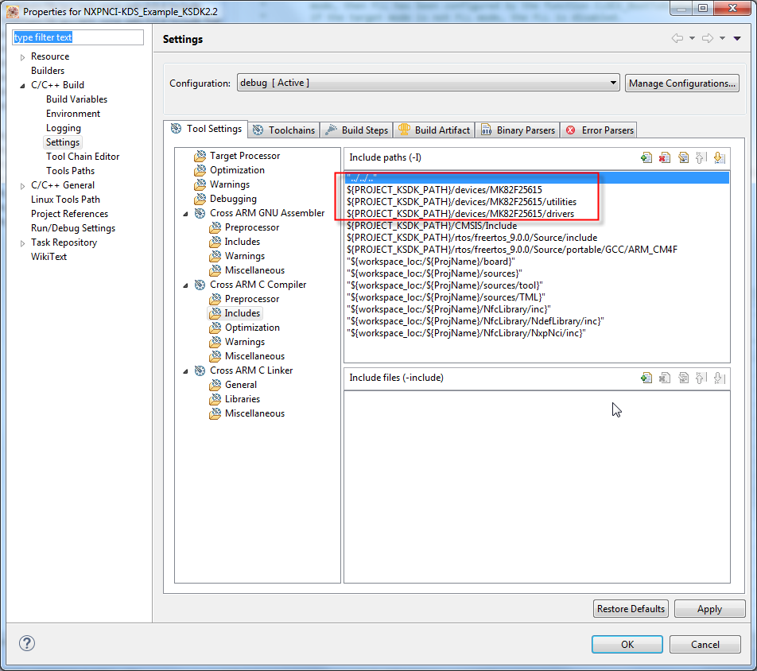
Task: Open Build Variables page
Action: click(x=77, y=99)
